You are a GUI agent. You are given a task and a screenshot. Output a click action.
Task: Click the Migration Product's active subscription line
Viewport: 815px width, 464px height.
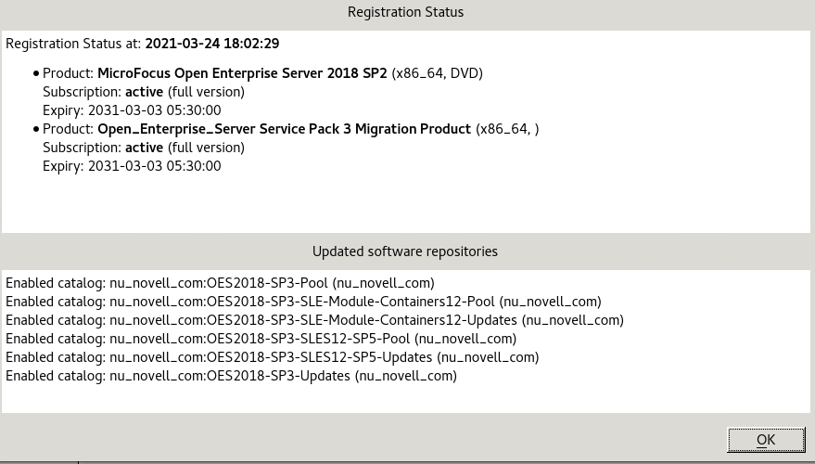click(x=144, y=148)
